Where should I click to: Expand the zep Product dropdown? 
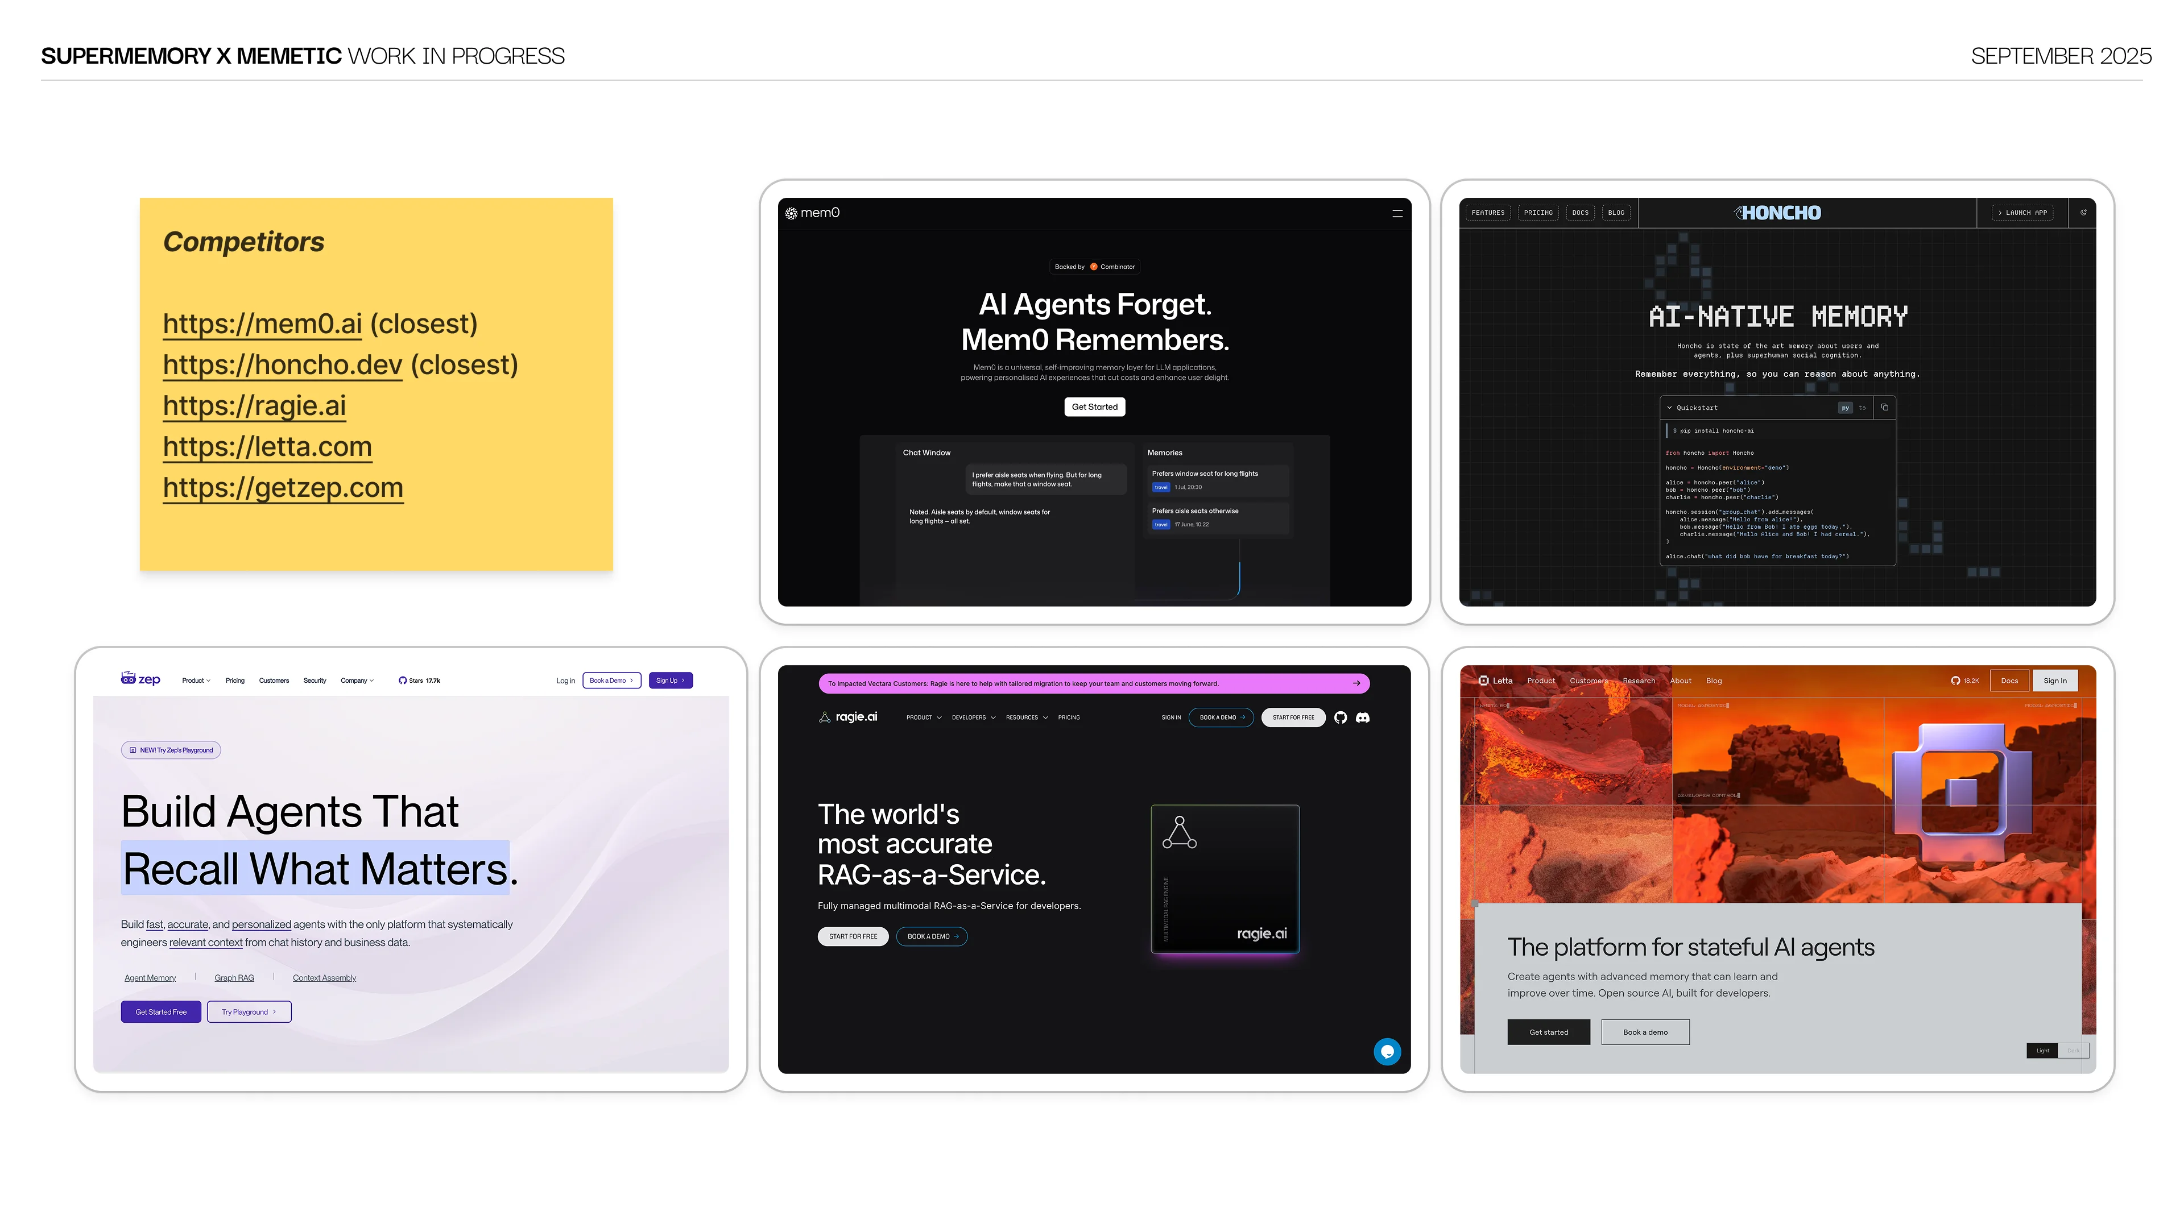click(x=196, y=681)
